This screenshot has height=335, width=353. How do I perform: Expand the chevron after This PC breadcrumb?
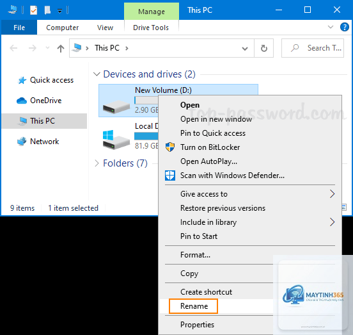click(127, 48)
